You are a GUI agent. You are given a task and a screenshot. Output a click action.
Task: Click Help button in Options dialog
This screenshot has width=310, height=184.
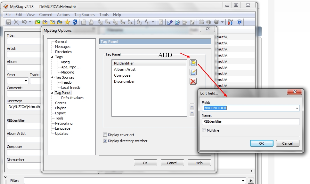(199, 163)
